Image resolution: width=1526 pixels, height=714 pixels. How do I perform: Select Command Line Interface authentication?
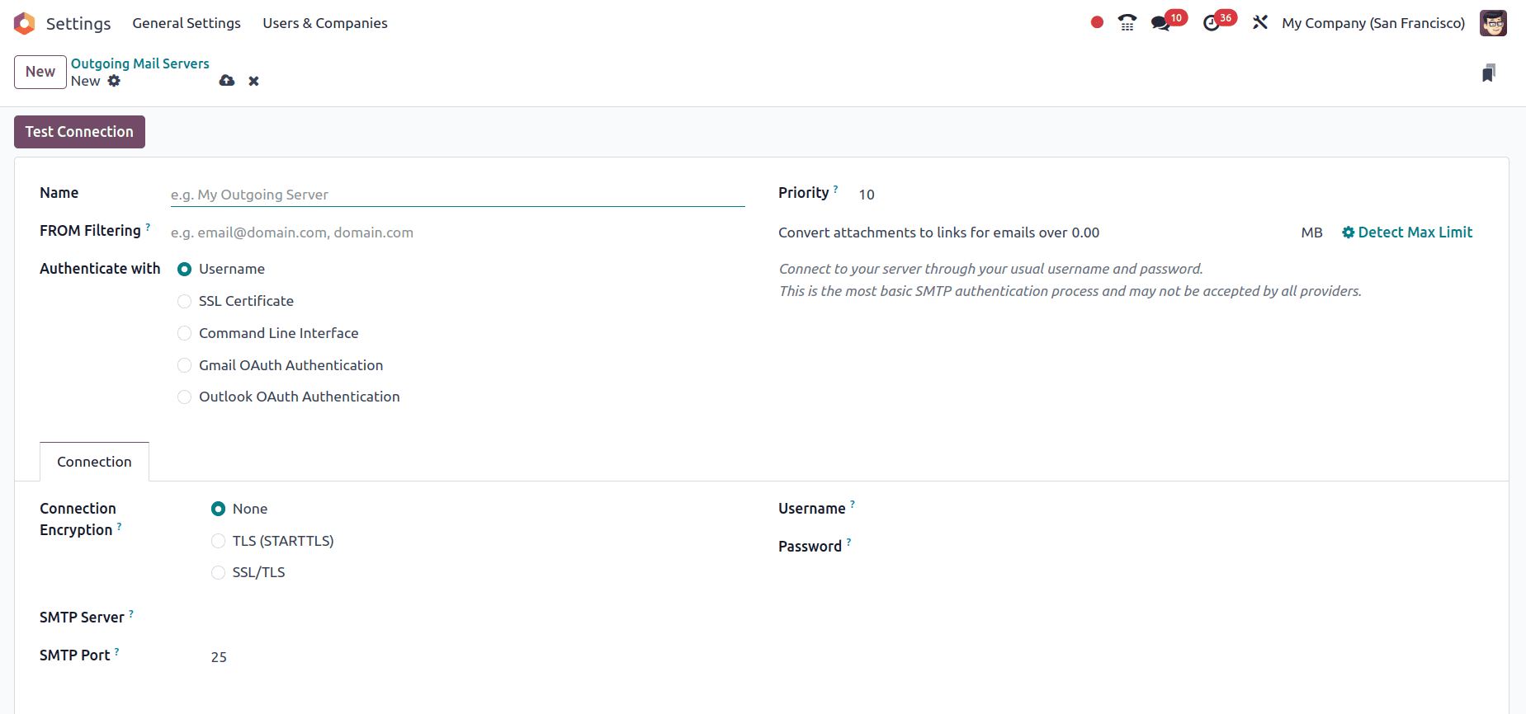click(185, 333)
